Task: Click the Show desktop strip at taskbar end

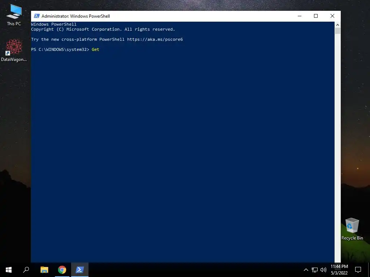Action: [x=369, y=270]
